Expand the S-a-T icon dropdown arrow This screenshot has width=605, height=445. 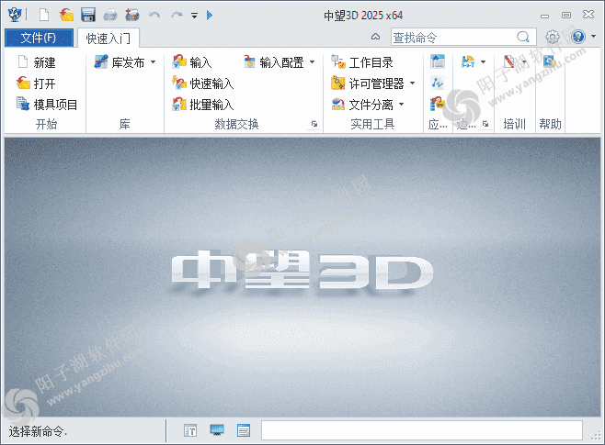pyautogui.click(x=483, y=61)
